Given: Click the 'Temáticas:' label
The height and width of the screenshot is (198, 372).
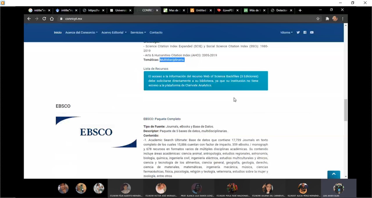Looking at the screenshot, I should pos(151,60).
